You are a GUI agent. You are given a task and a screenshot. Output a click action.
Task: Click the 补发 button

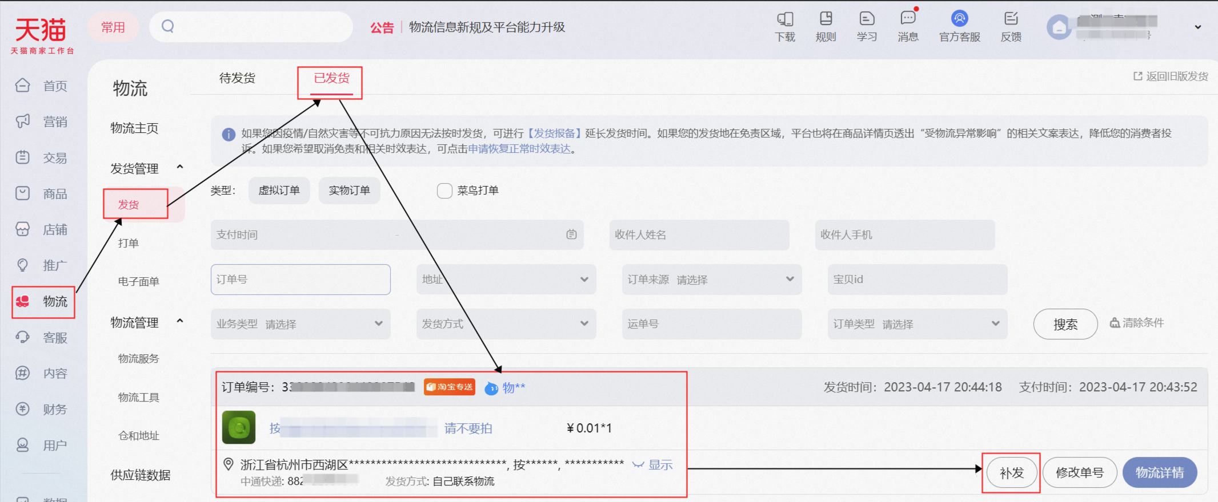click(1012, 473)
